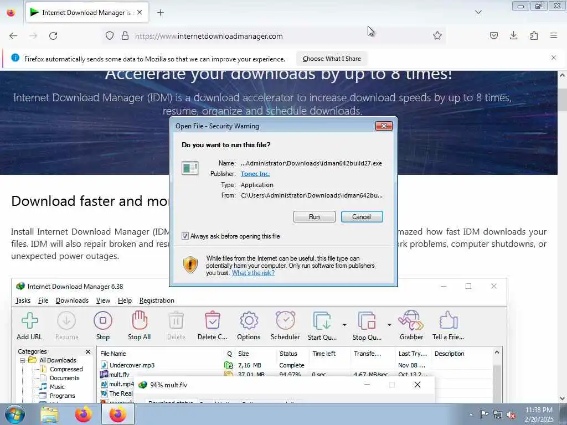Click the network tray icon

pyautogui.click(x=498, y=415)
